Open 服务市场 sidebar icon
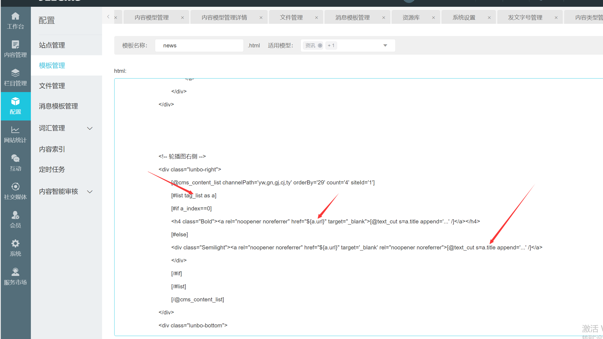 pos(15,272)
